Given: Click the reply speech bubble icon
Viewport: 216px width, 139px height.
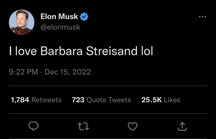Looking at the screenshot, I should 34,126.
